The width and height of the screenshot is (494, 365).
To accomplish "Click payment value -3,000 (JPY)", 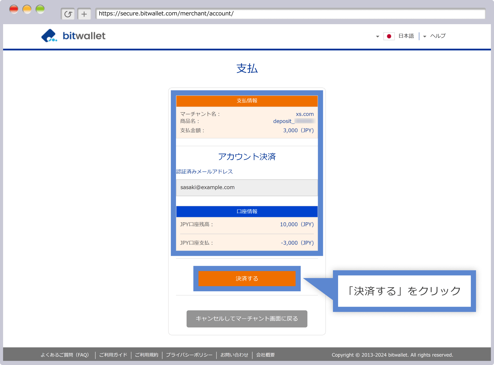I will coord(297,243).
